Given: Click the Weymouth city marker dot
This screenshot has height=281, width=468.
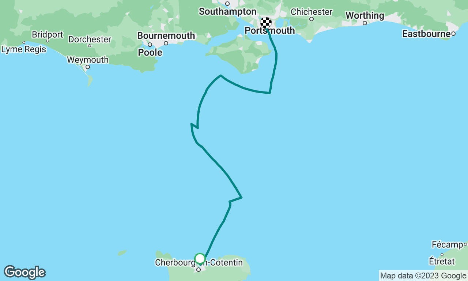Looking at the screenshot, I should point(88,67).
